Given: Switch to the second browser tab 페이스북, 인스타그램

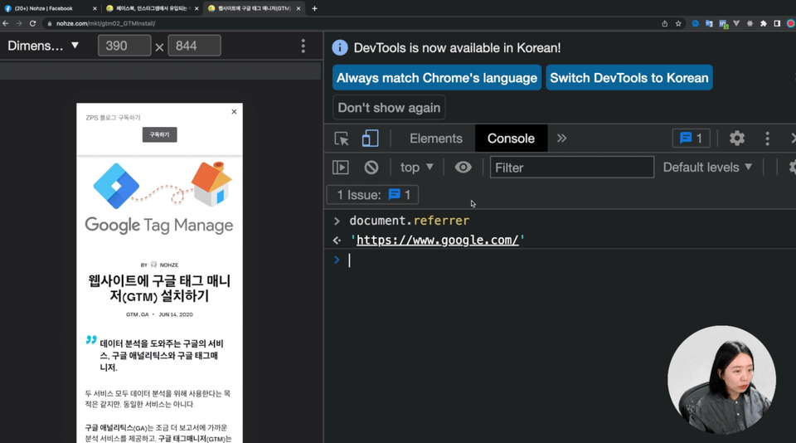Looking at the screenshot, I should click(151, 8).
